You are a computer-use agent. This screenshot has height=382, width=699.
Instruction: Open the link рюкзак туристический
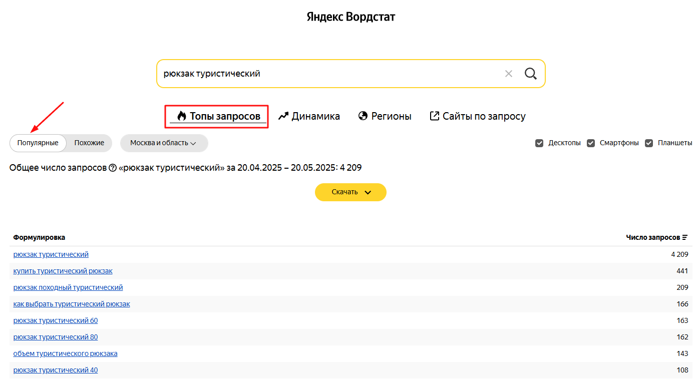pos(51,254)
